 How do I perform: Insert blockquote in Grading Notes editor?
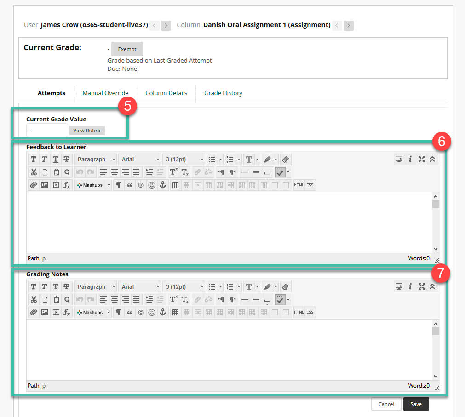point(130,312)
